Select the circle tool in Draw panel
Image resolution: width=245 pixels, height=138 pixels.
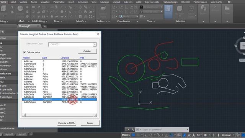click(x=62, y=12)
